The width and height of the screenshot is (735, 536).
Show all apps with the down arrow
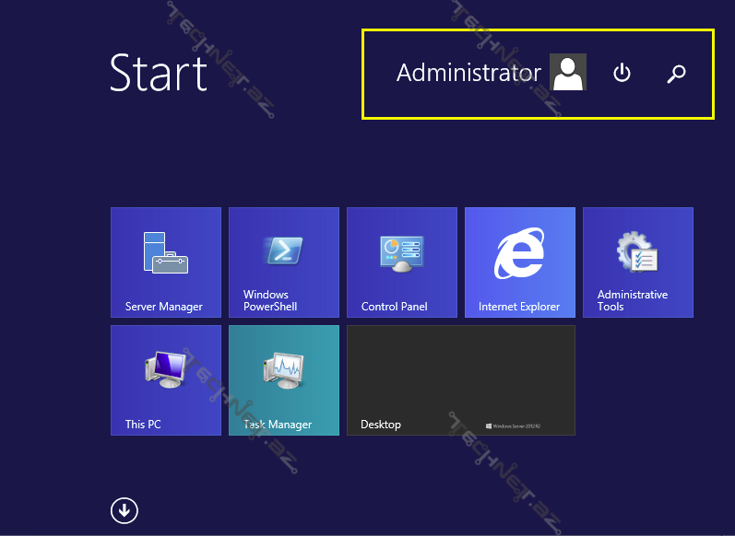click(124, 509)
